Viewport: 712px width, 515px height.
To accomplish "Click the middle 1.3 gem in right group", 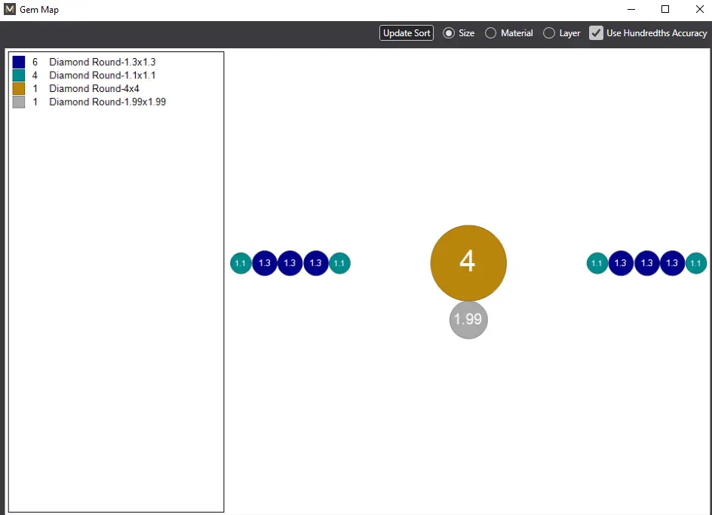I will (646, 263).
